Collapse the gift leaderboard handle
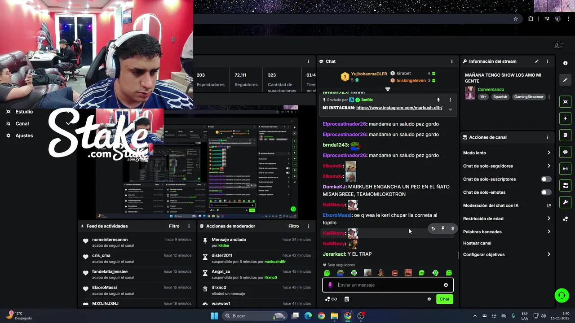This screenshot has height=323, width=575. pos(388,89)
